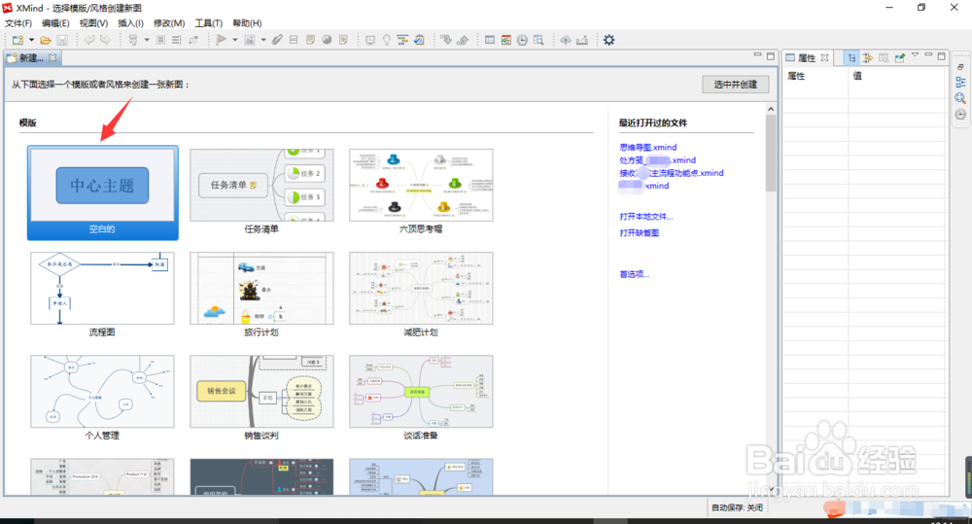Open the 修改(M) menu

(x=169, y=23)
